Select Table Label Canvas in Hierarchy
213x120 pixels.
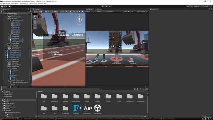[x=18, y=81]
